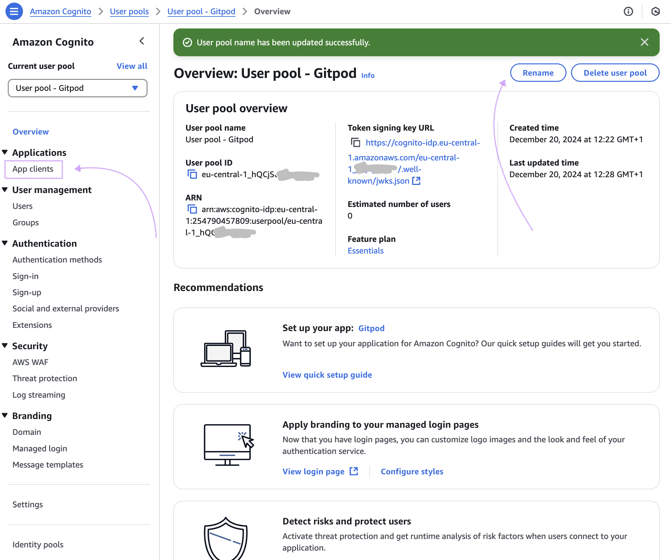Copy the ARN value
Screen dimensions: 671x560
click(192, 209)
